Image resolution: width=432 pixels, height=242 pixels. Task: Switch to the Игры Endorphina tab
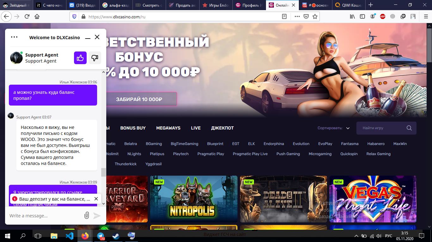tap(216, 5)
